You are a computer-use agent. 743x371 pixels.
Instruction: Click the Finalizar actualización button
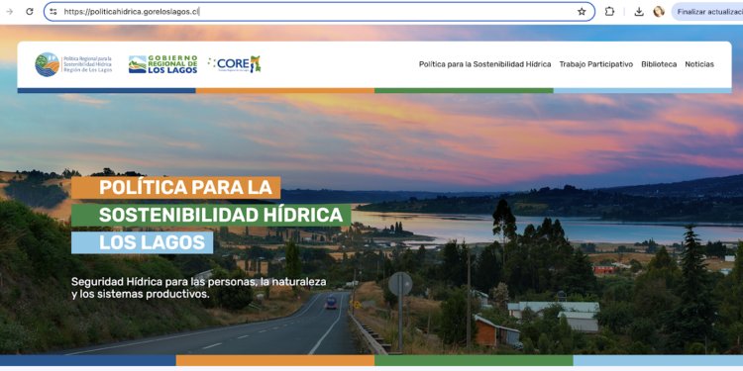pos(707,12)
